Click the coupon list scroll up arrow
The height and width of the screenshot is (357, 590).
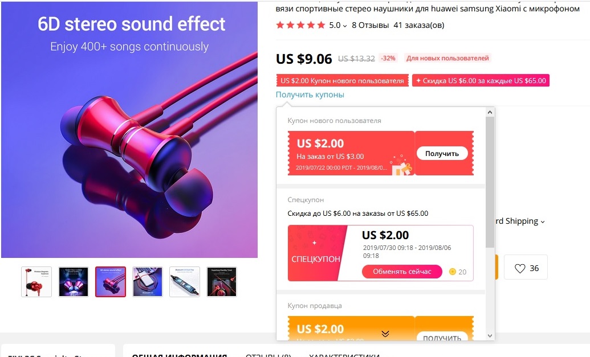point(490,112)
